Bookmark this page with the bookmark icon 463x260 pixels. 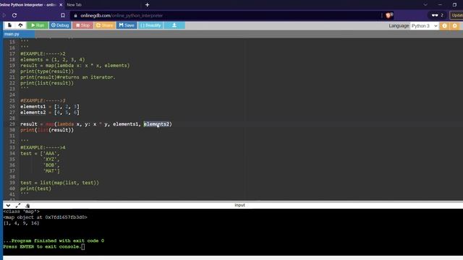(63, 15)
